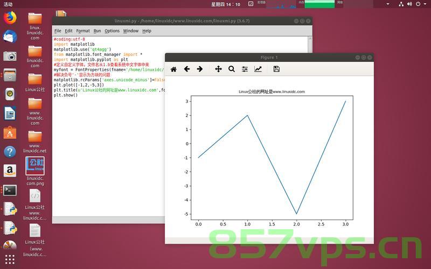This screenshot has height=269, width=431.
Task: Launch Firefox from the dock
Action: (10, 18)
